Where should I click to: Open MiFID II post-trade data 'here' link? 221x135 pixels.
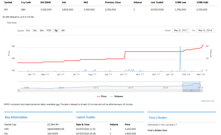(57, 104)
